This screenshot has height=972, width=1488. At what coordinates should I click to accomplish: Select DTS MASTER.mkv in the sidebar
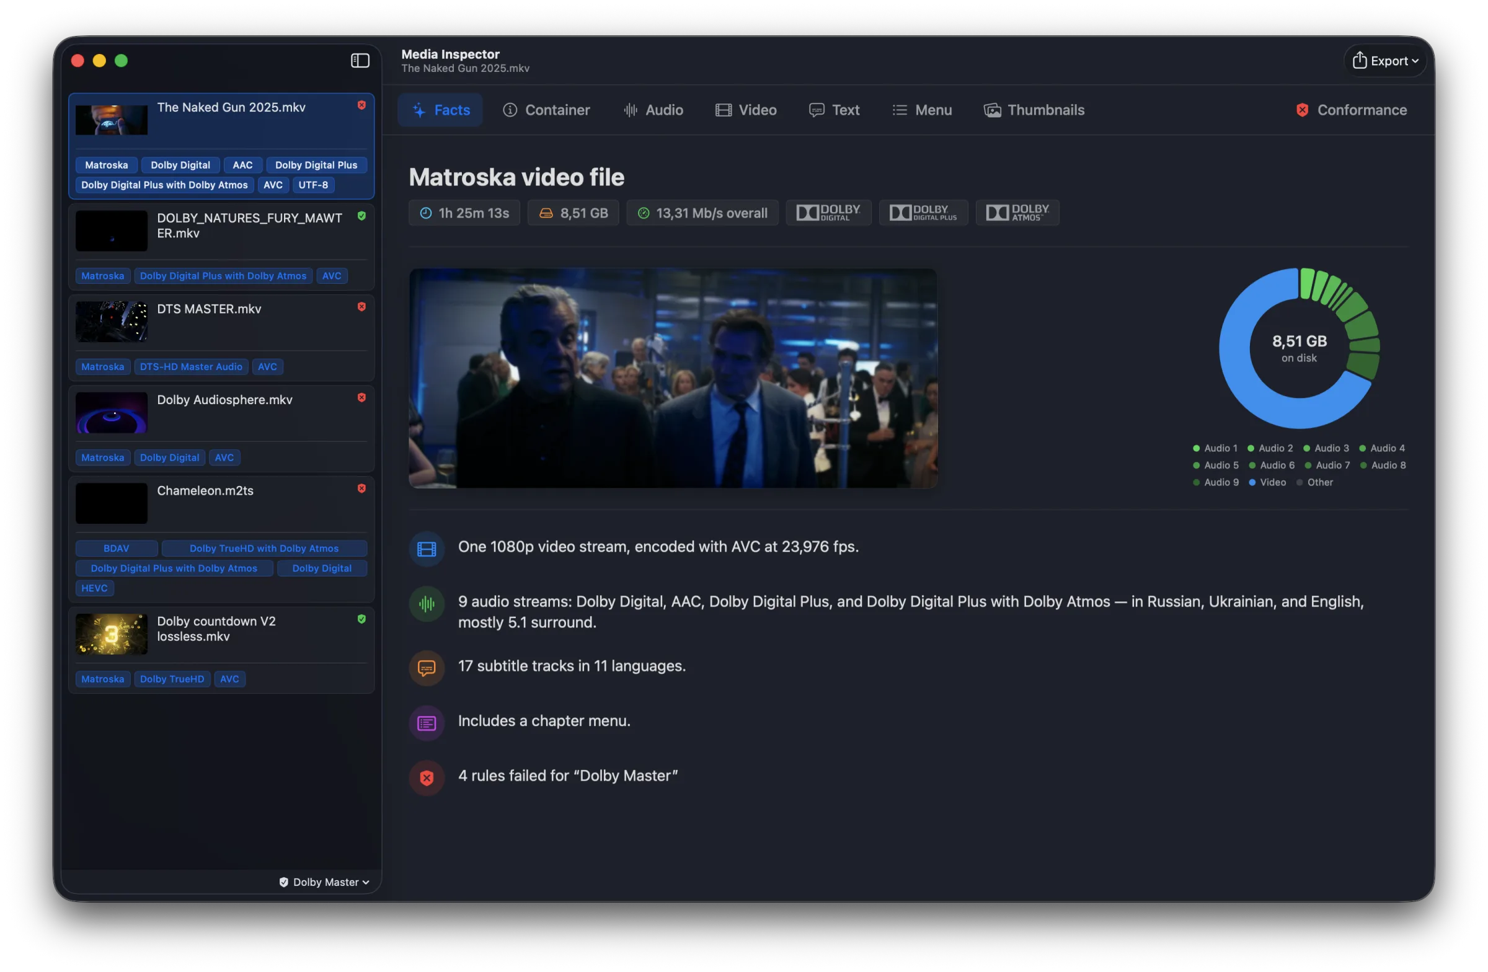pyautogui.click(x=221, y=338)
